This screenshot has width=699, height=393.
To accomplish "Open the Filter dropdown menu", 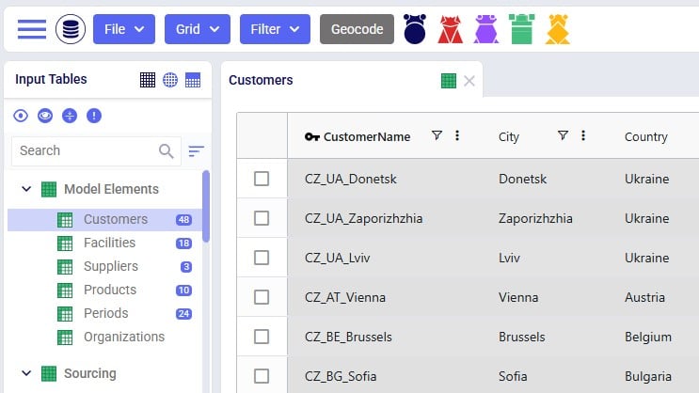I will point(275,29).
